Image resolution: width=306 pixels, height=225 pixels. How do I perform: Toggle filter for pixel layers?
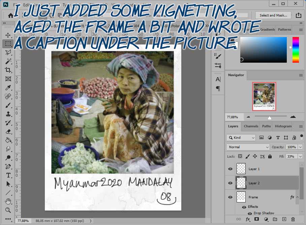(x=261, y=138)
